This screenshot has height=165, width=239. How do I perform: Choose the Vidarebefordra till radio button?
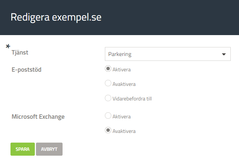(x=108, y=98)
